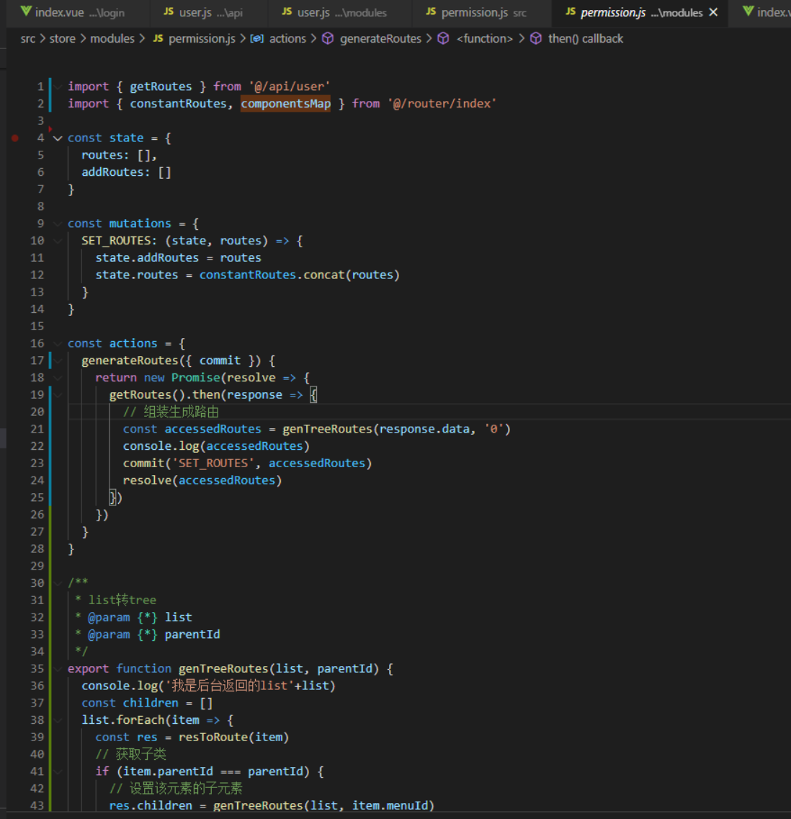Click 'modules' breadcrumb segment

[x=112, y=39]
